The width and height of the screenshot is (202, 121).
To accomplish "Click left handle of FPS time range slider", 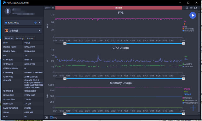I will coord(65,44).
